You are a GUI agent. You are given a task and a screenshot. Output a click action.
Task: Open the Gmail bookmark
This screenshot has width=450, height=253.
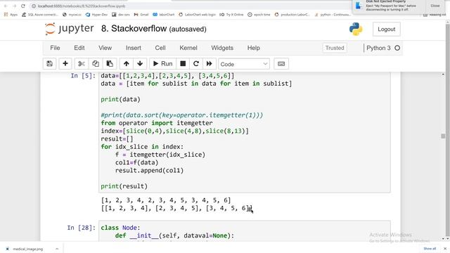(141, 15)
